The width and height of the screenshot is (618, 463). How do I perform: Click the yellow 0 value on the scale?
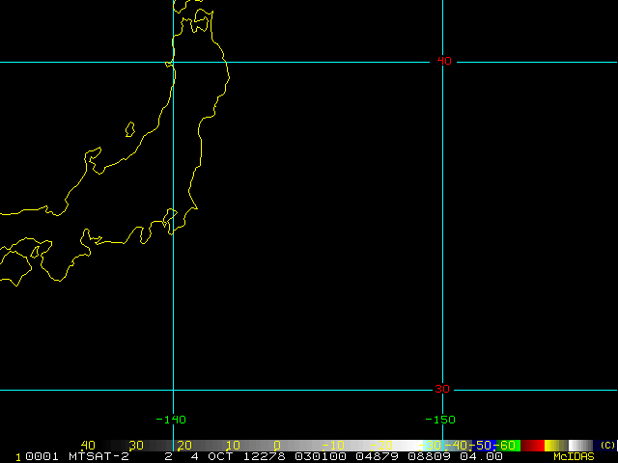(x=277, y=445)
